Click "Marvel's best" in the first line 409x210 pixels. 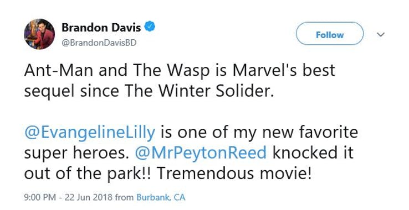pos(284,70)
